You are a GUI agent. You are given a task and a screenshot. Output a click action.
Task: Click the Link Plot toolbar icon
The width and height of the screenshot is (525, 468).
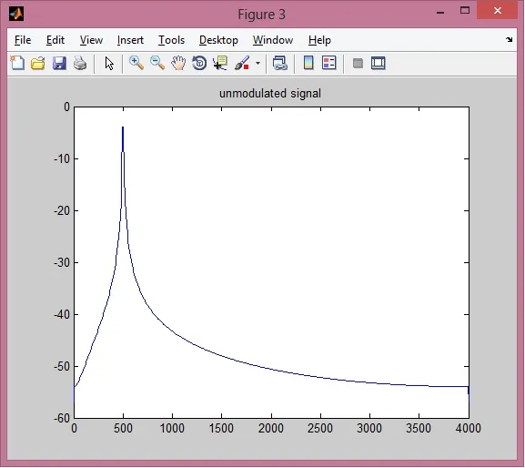(x=280, y=63)
